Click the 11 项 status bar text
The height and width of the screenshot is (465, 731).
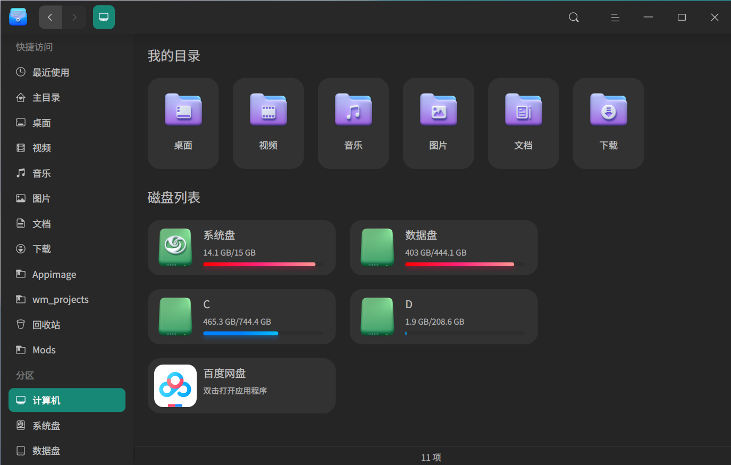coord(431,457)
